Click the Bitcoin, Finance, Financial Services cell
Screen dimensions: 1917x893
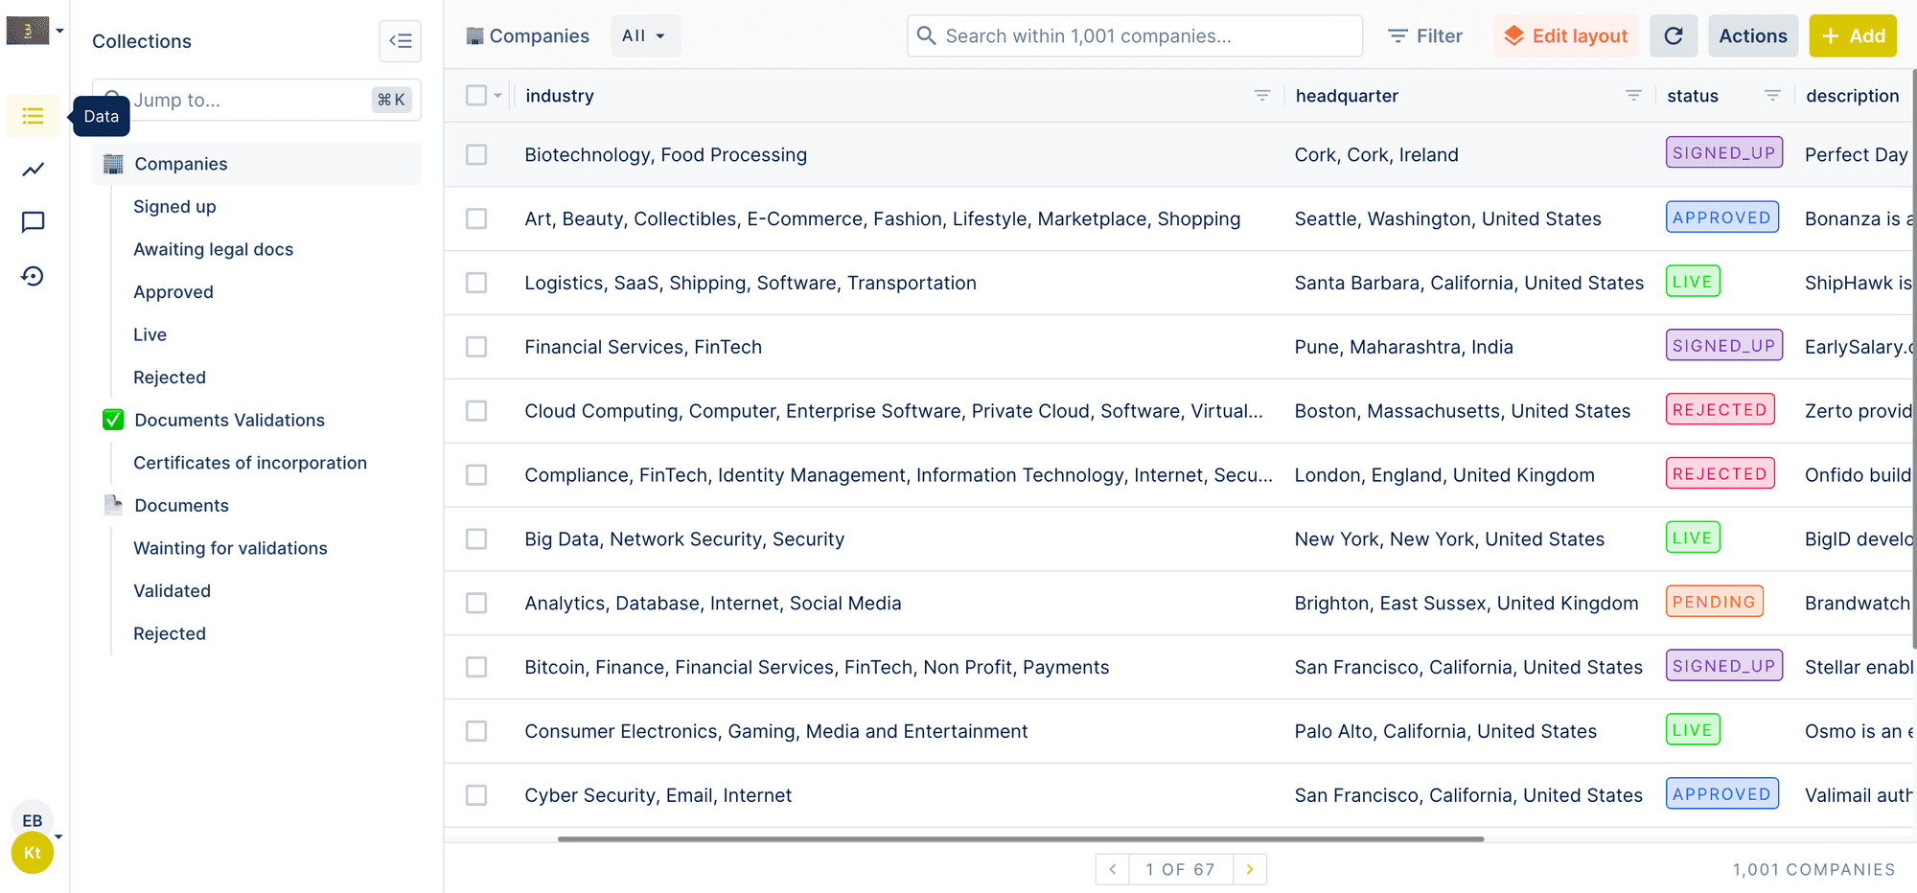pyautogui.click(x=817, y=667)
